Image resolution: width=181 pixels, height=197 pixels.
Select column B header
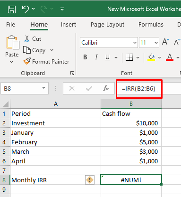[131, 104]
